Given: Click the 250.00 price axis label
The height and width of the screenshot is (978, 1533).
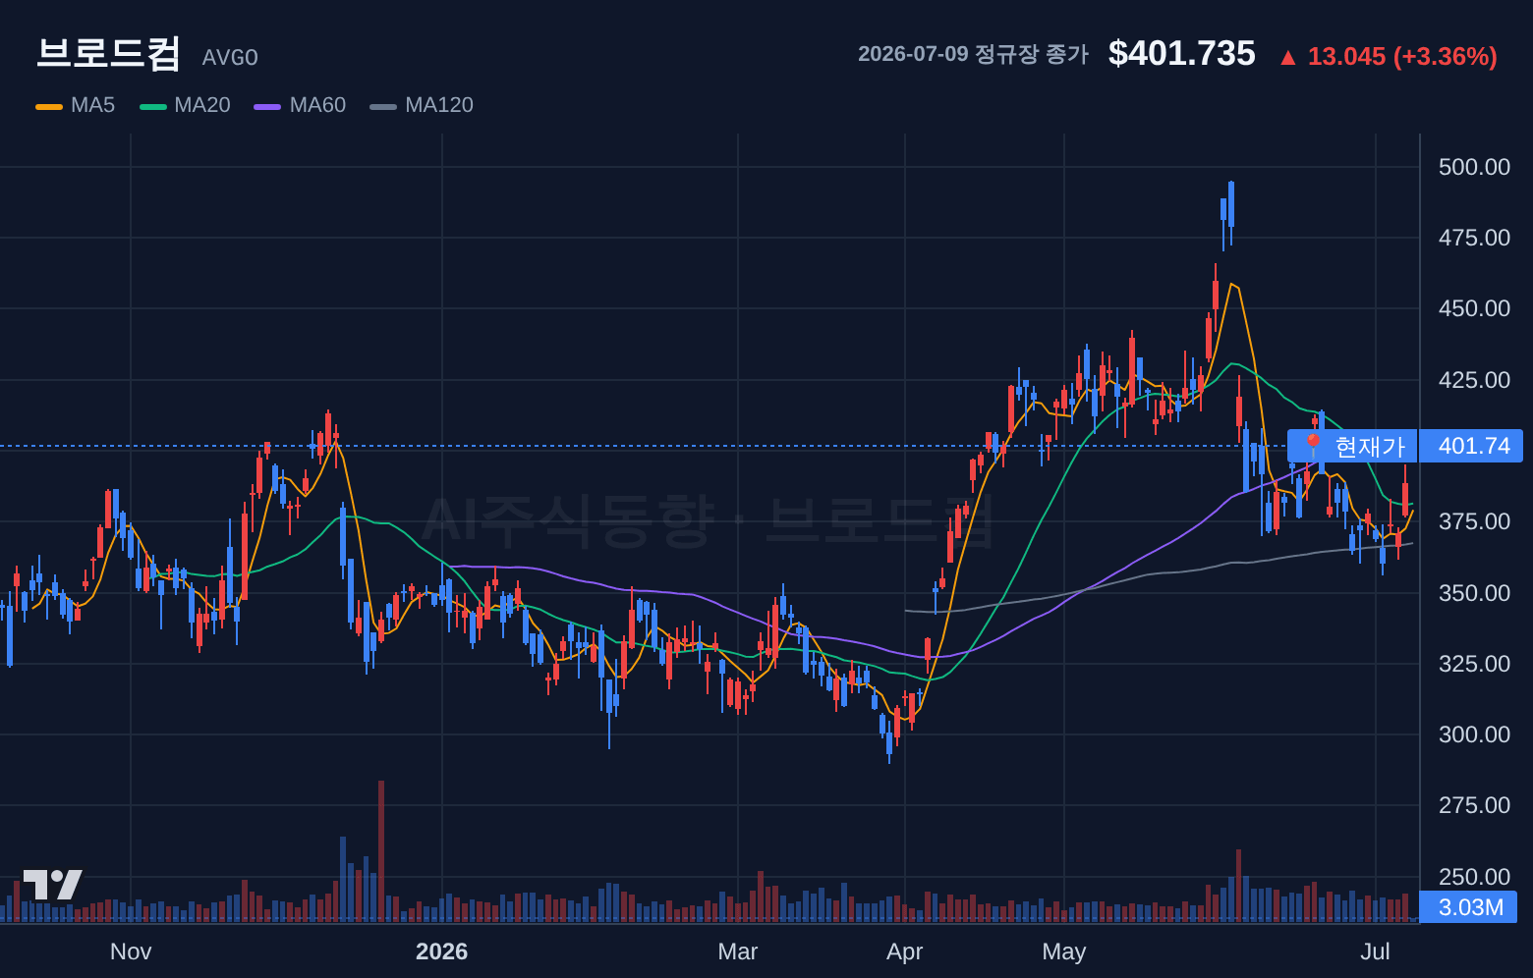Looking at the screenshot, I should pyautogui.click(x=1474, y=877).
